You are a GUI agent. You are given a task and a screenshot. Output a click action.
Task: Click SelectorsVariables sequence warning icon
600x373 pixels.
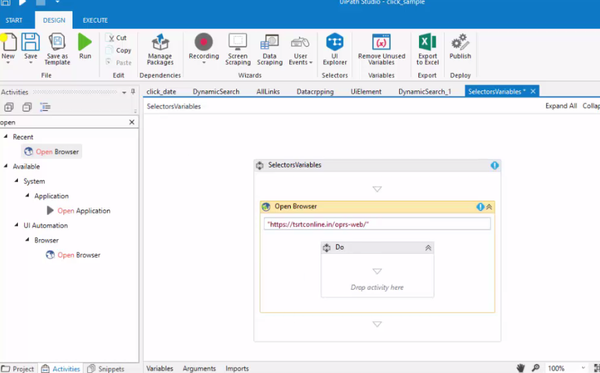click(x=494, y=165)
